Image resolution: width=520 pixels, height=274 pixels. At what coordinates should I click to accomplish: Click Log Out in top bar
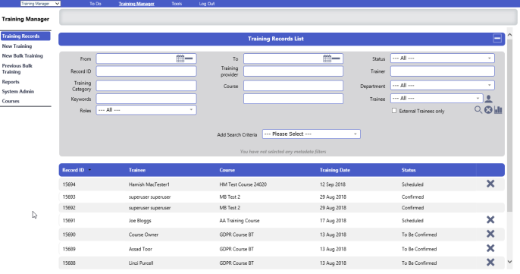coord(207,4)
